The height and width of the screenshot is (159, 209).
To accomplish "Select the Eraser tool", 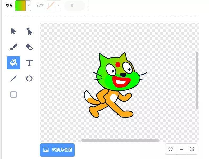I will (29, 47).
